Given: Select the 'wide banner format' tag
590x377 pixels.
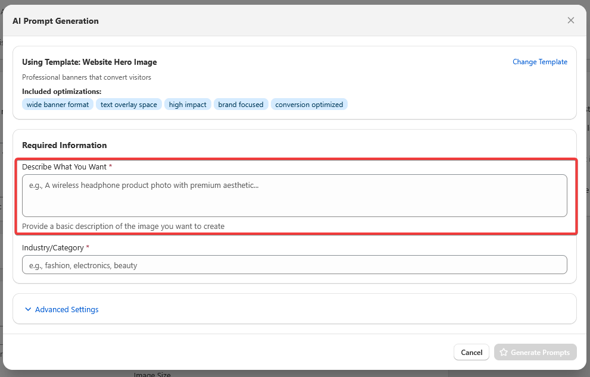Looking at the screenshot, I should tap(58, 105).
